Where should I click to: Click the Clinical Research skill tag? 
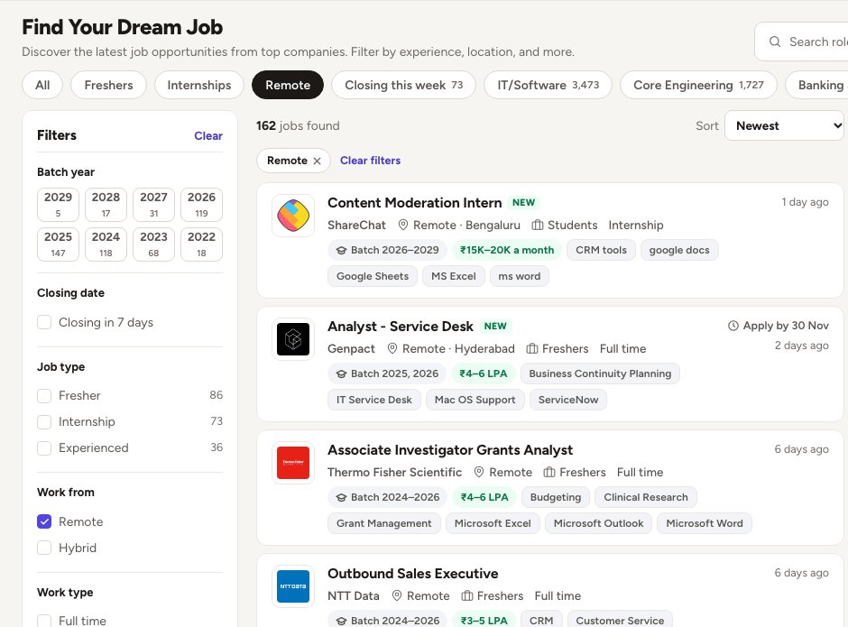pos(646,497)
